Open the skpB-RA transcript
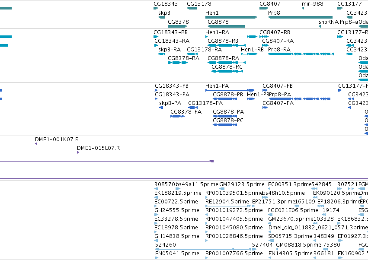This screenshot has width=368, height=260. (x=170, y=50)
